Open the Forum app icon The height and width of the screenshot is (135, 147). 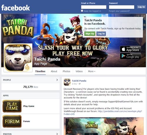tap(12, 121)
